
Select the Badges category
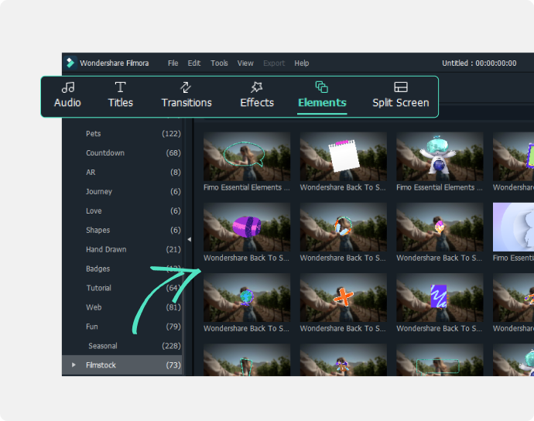point(98,269)
